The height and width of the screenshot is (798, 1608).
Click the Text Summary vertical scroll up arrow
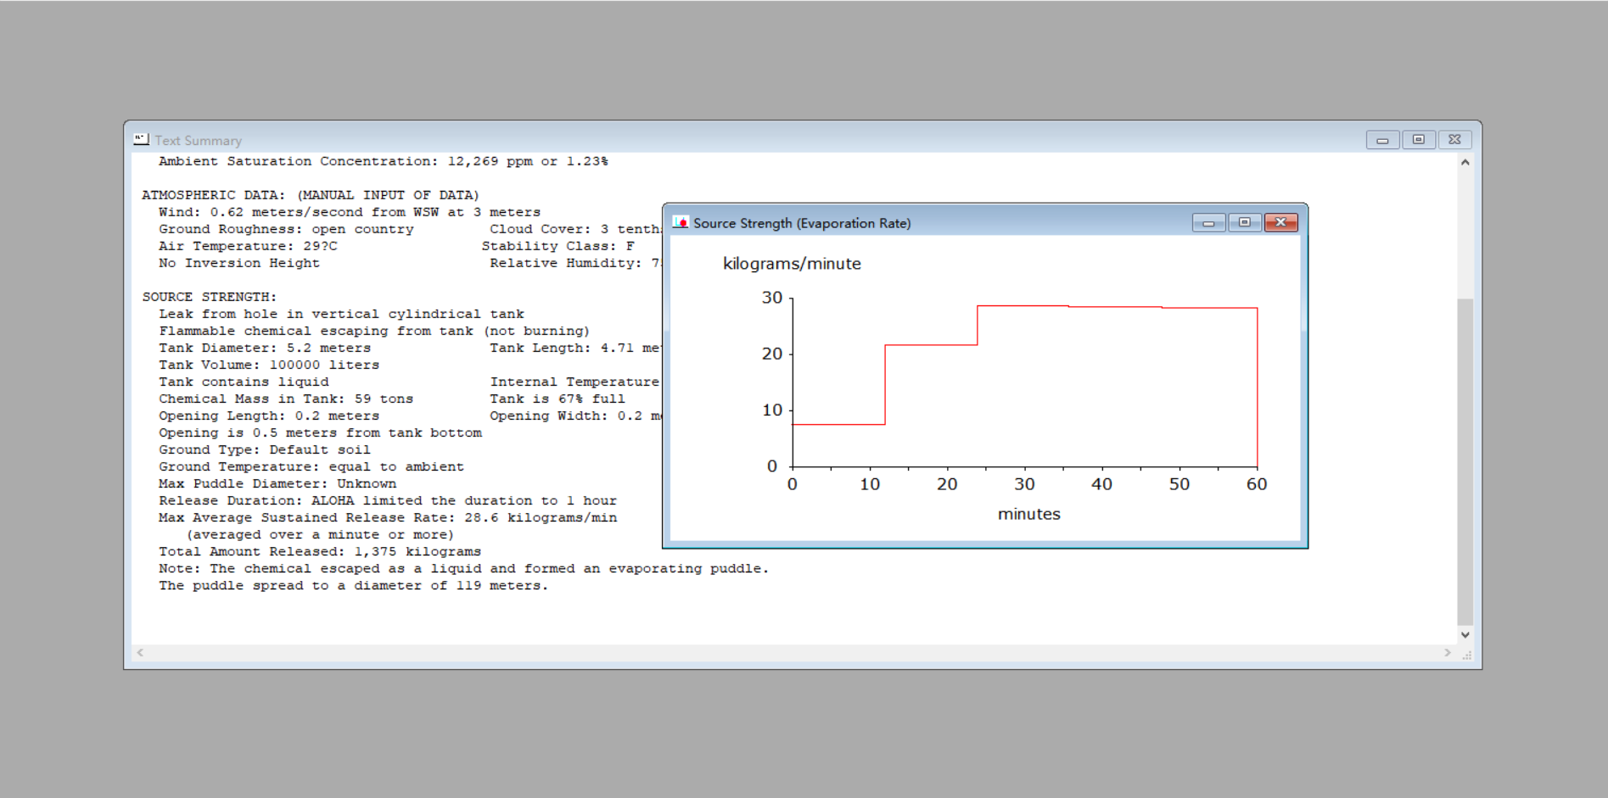1465,162
